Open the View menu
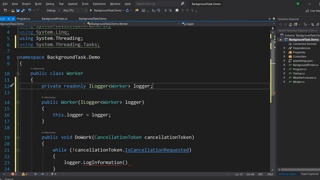The height and width of the screenshot is (180, 320). [14, 3]
